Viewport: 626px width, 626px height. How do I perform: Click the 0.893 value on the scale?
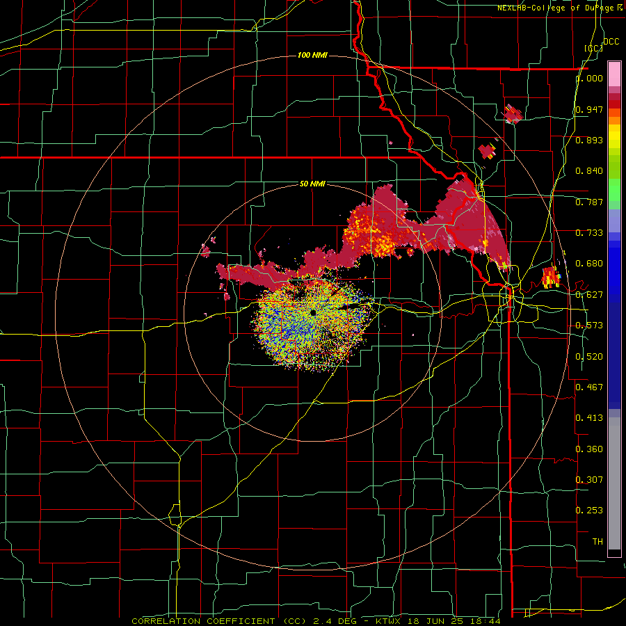(589, 140)
